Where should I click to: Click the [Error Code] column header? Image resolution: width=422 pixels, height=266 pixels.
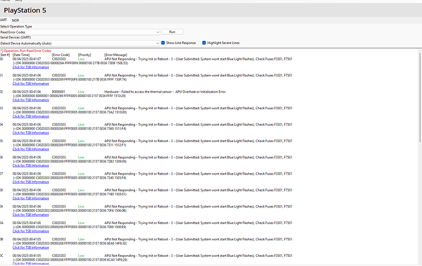[x=61, y=55]
